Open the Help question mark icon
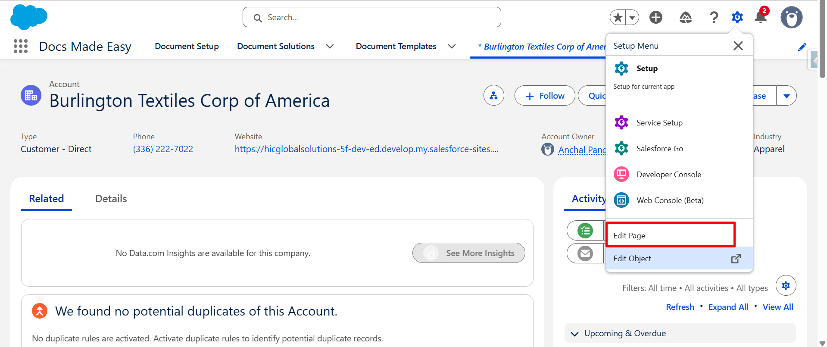This screenshot has width=827, height=347. pyautogui.click(x=714, y=17)
